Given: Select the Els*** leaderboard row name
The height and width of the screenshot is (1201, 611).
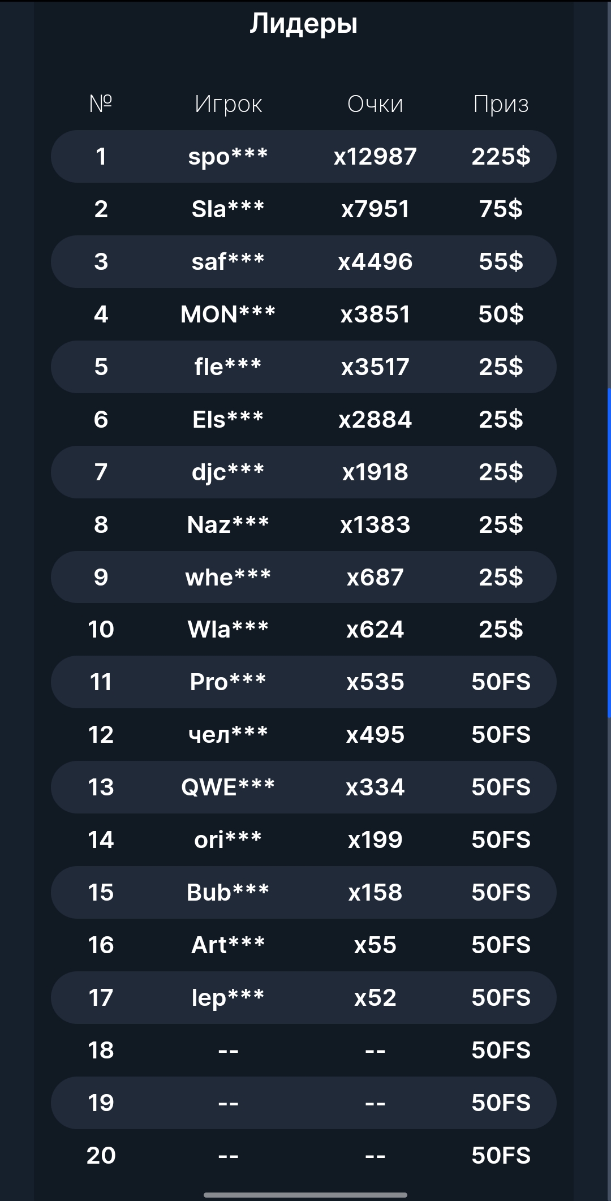Looking at the screenshot, I should tap(228, 420).
